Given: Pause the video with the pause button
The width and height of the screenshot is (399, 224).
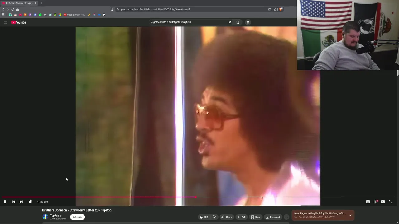Looking at the screenshot, I should [x=5, y=202].
